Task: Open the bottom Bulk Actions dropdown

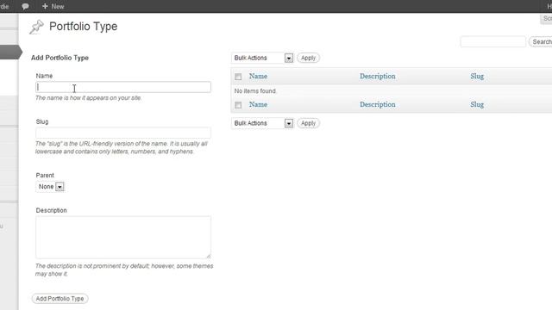Action: (262, 123)
